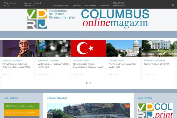The image size is (177, 118).
Task: Click the VDRJ PREISE section heading
Action: point(11,98)
